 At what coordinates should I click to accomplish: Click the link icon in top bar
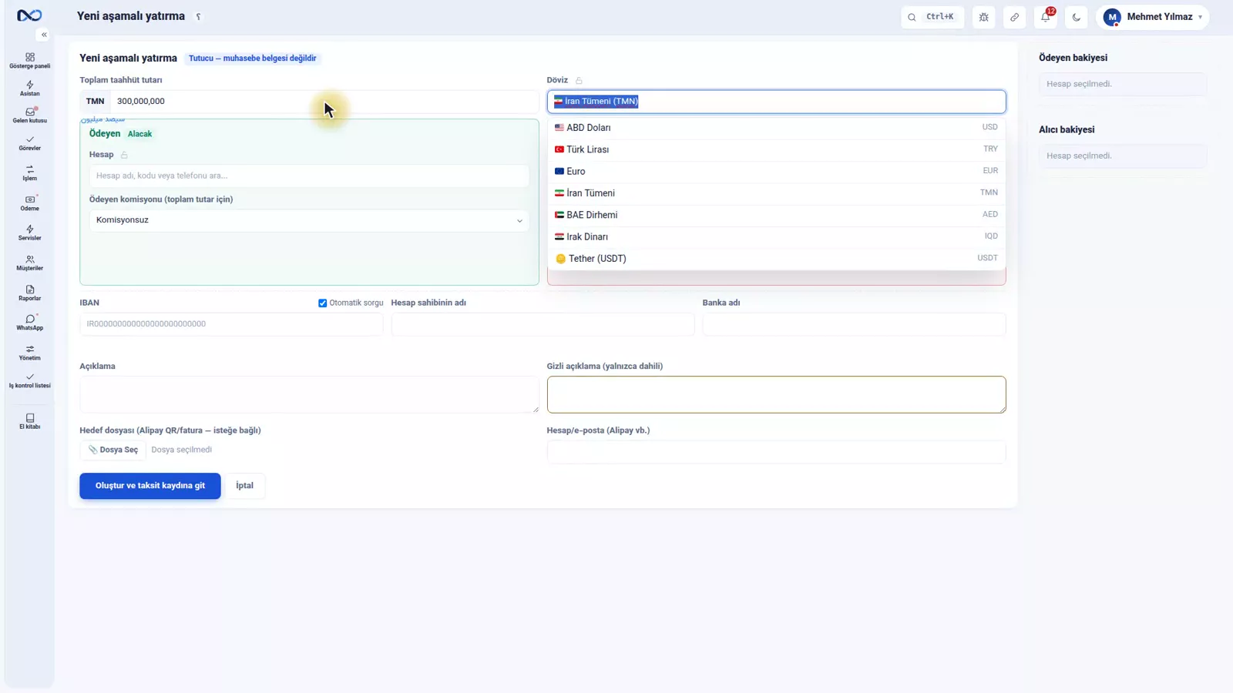(x=1015, y=17)
